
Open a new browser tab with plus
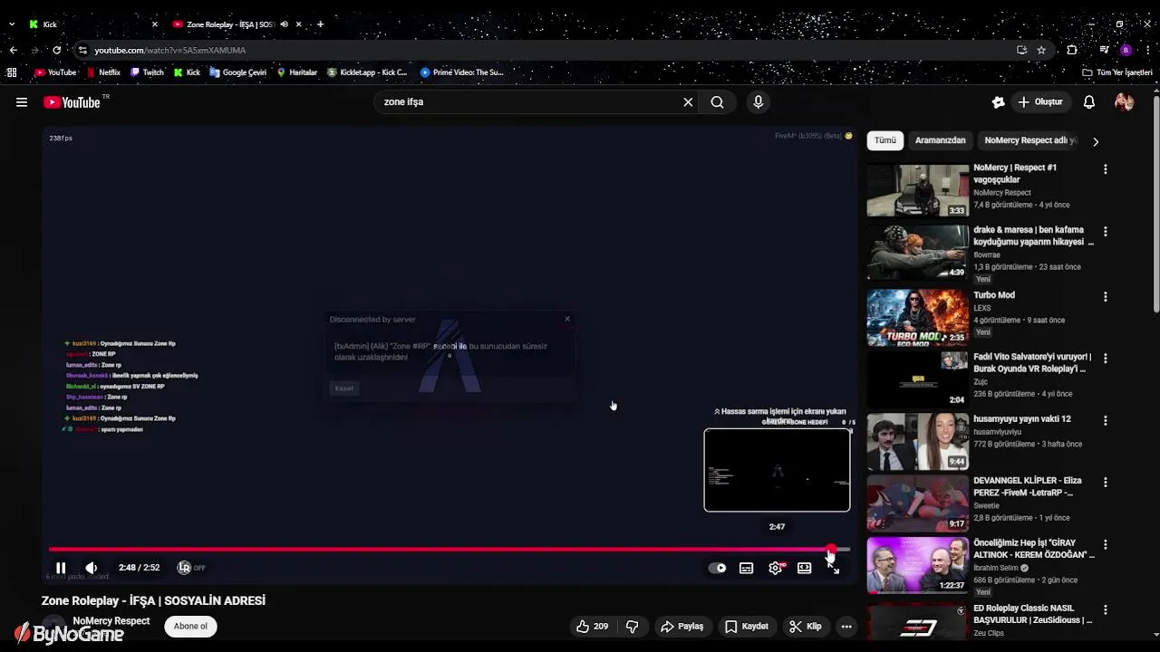(320, 24)
